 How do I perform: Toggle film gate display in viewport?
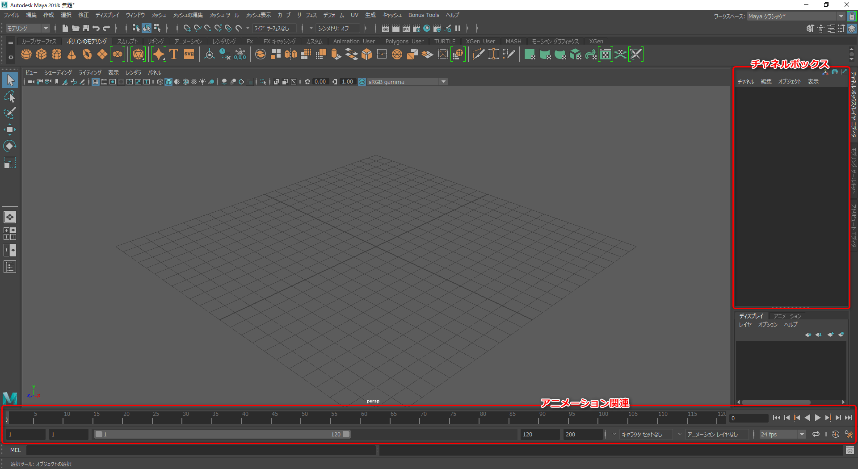(x=104, y=82)
